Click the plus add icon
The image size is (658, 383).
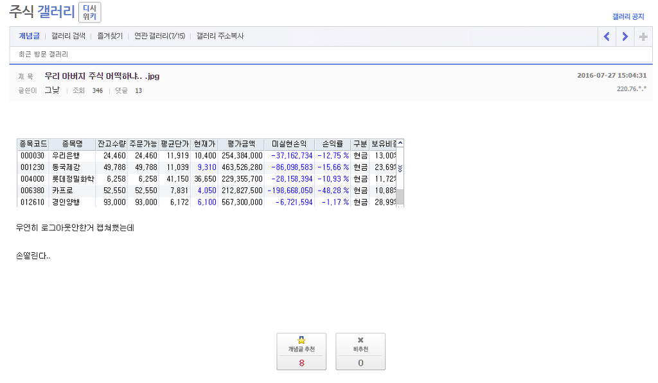643,37
